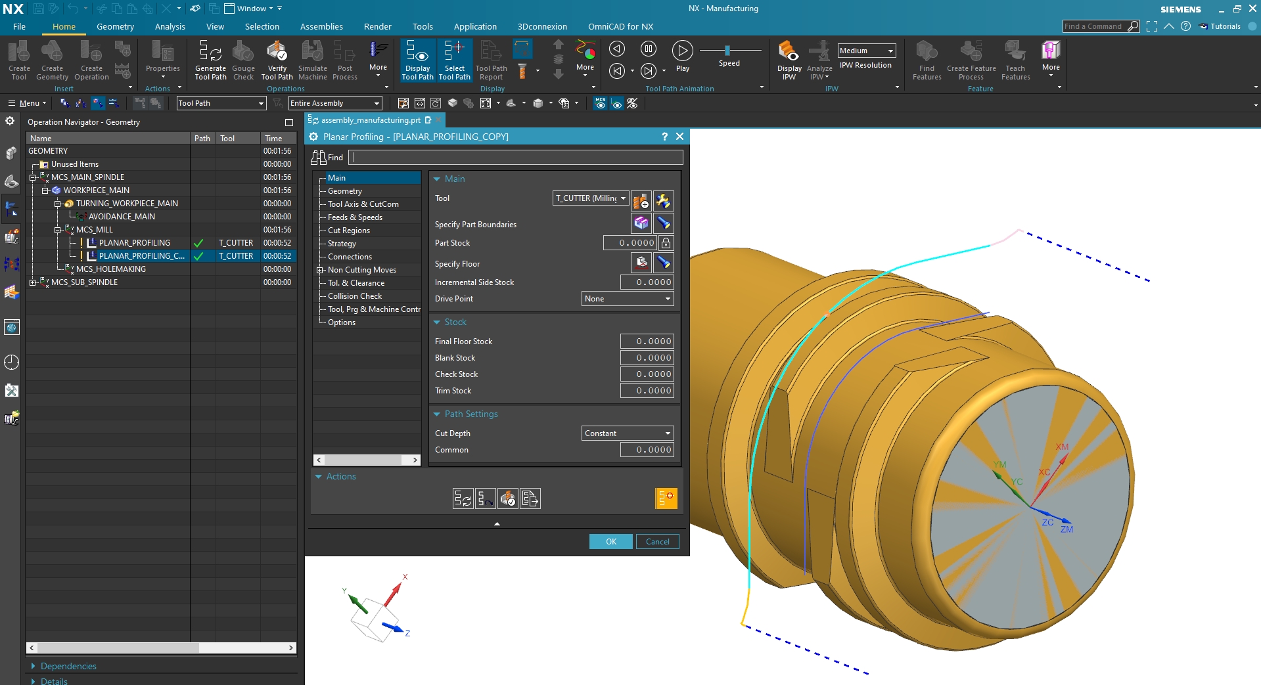This screenshot has height=685, width=1261.
Task: Open Entire Assembly scope dropdown
Action: pyautogui.click(x=335, y=103)
